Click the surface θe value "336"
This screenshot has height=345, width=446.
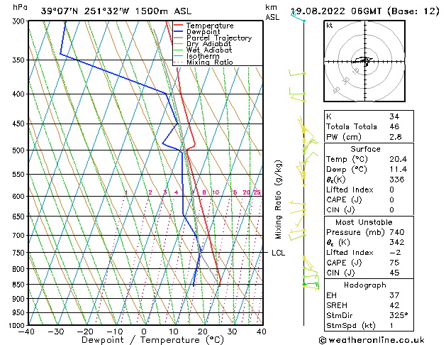pyautogui.click(x=397, y=180)
